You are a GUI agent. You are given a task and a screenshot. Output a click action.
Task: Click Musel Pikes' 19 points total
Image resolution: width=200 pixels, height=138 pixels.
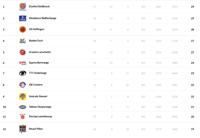click(193, 129)
